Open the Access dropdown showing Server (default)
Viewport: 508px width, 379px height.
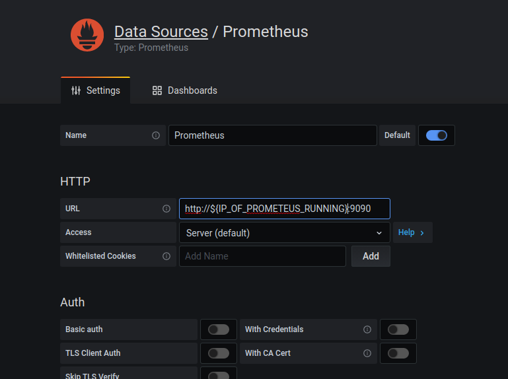click(x=285, y=232)
